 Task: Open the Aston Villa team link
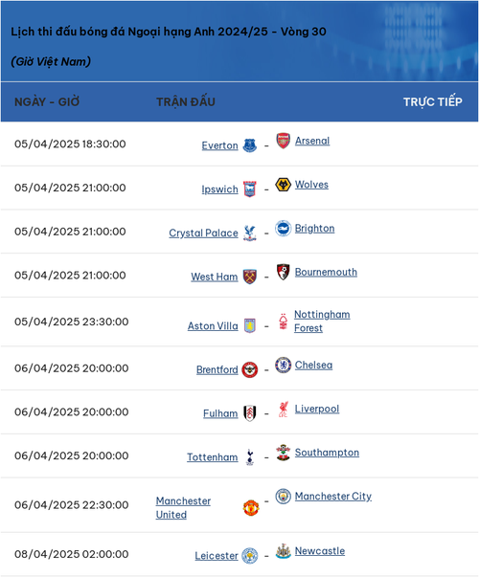[213, 326]
